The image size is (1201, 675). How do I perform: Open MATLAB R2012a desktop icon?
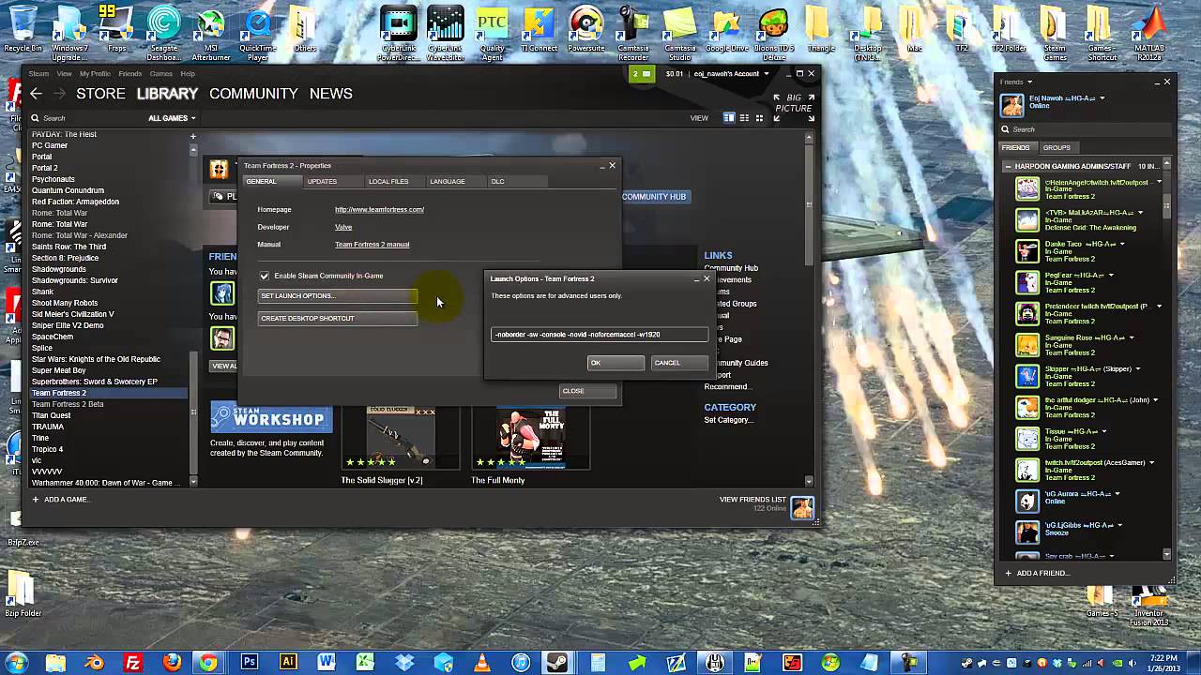pyautogui.click(x=1148, y=33)
